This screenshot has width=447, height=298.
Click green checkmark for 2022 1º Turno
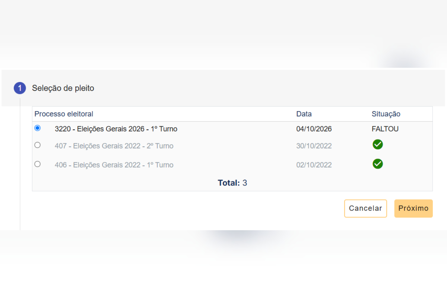(x=378, y=164)
